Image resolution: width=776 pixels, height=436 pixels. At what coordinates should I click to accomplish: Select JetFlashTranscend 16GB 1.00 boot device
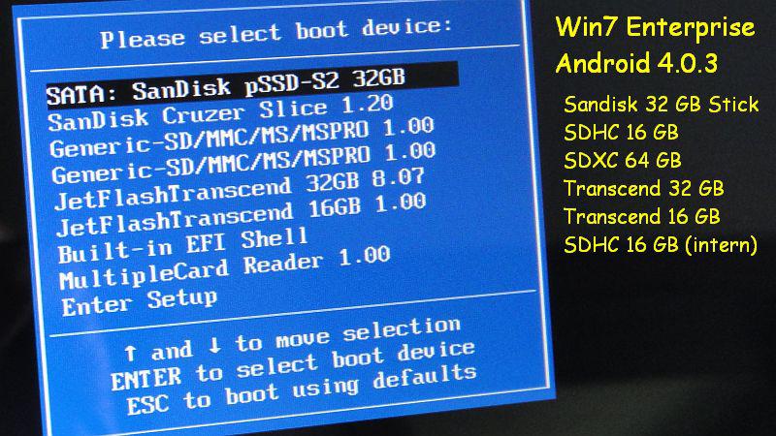tap(241, 214)
